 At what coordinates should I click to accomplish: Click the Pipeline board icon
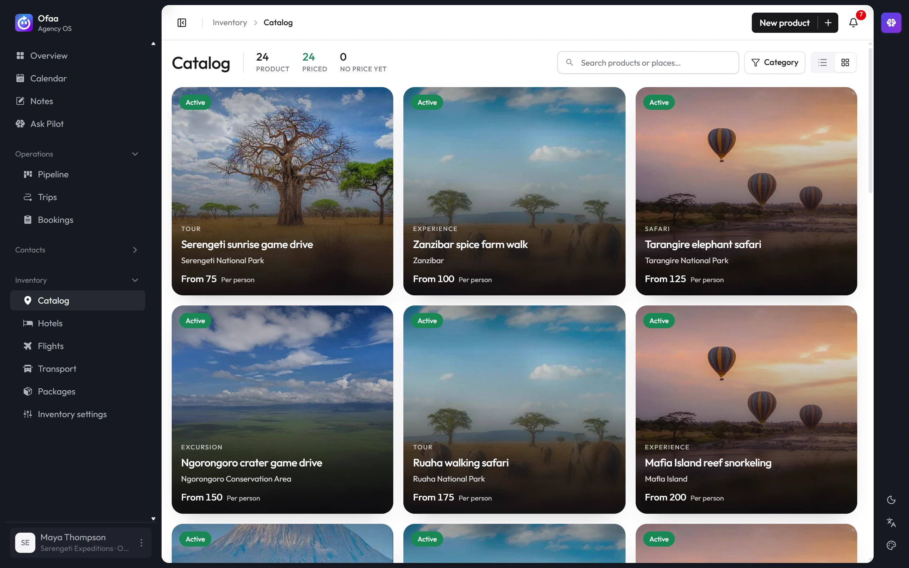28,174
